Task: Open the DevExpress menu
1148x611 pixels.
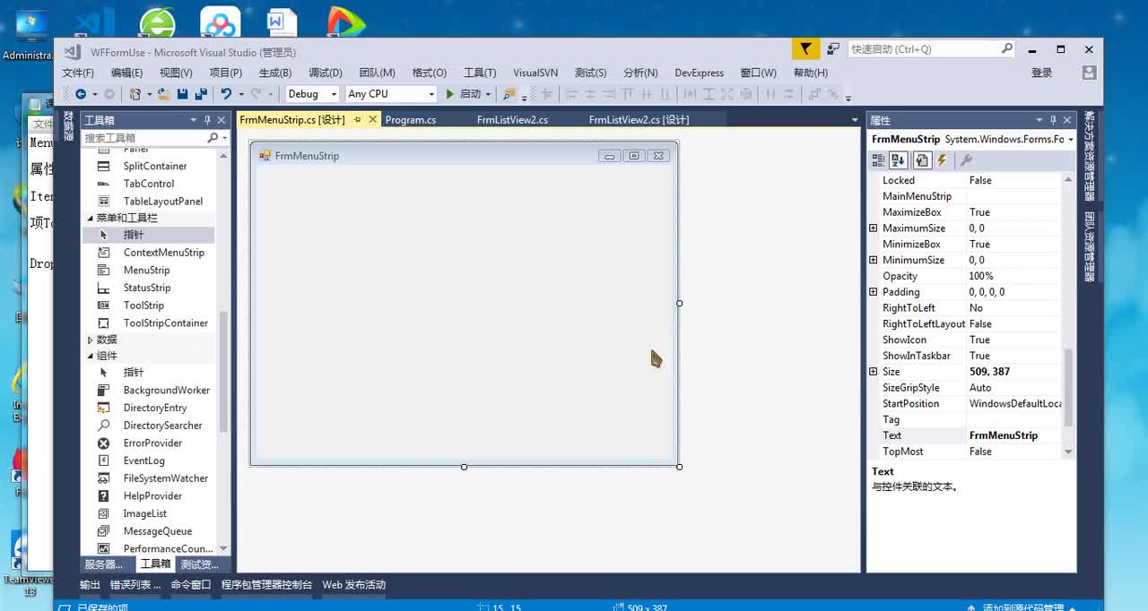Action: [700, 73]
